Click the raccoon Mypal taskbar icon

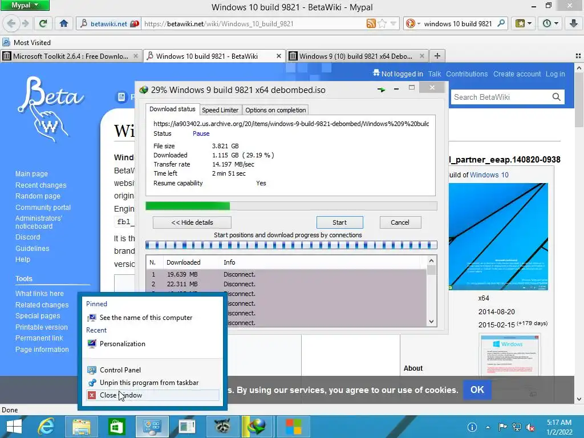(x=222, y=427)
